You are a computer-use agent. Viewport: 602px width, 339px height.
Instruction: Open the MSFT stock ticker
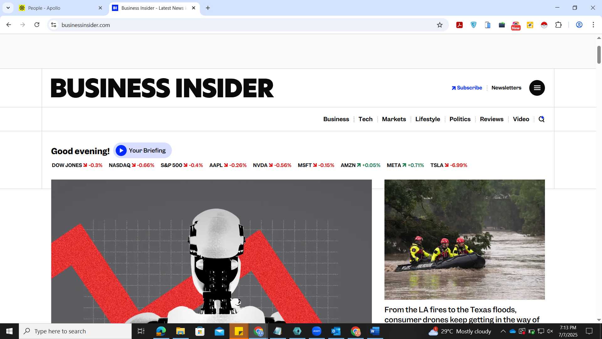pos(316,165)
